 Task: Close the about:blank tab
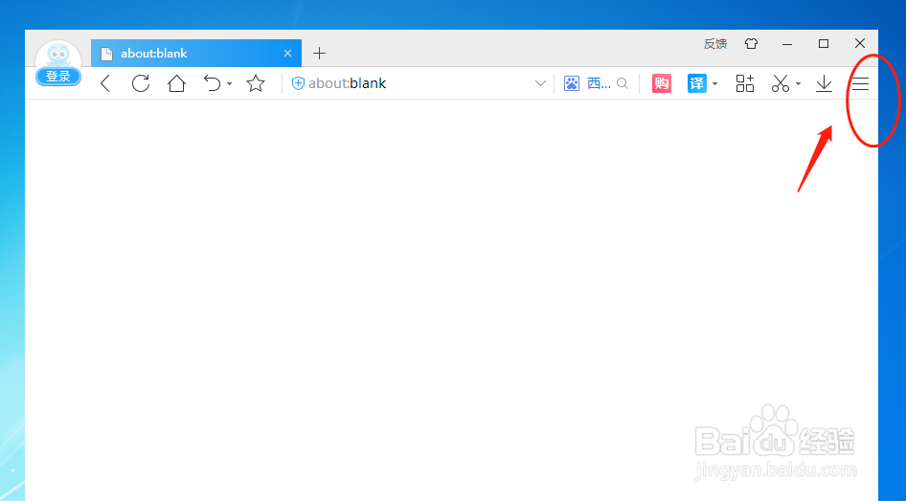pos(287,53)
